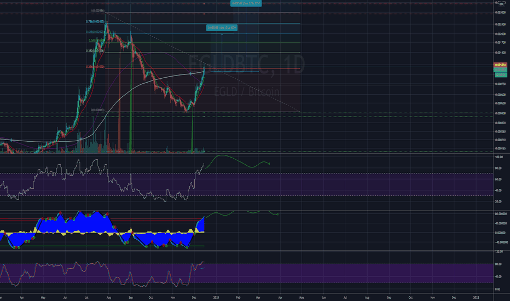This screenshot has height=301, width=510.
Task: Click the 2022 label on time axis
Action: 476,297
